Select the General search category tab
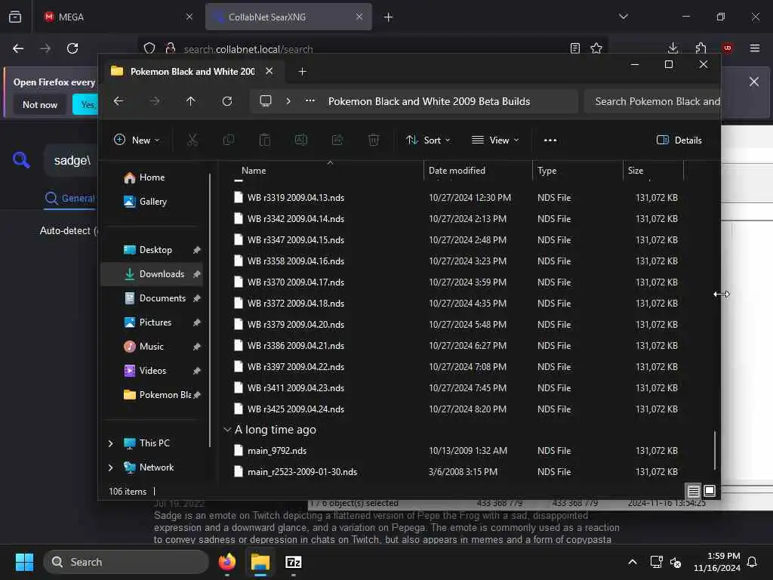The width and height of the screenshot is (773, 580). click(69, 199)
